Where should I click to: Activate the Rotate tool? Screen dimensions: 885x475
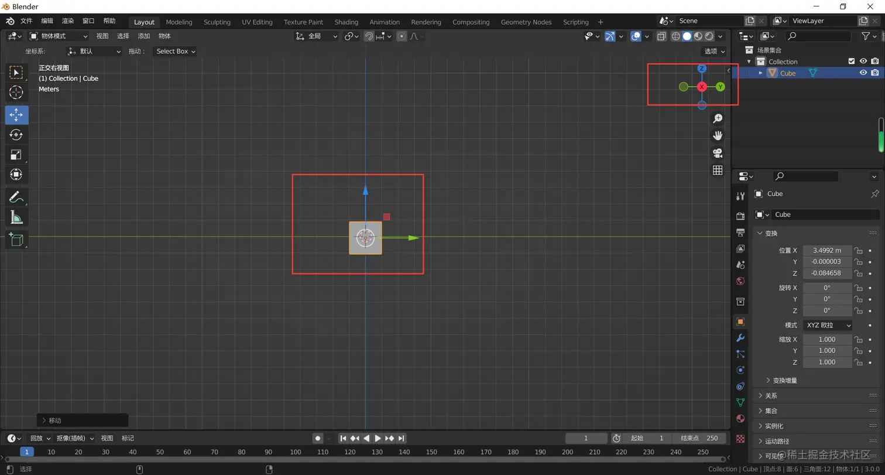point(16,135)
